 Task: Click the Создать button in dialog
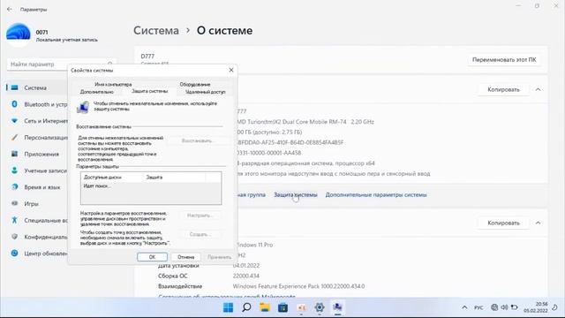200,234
